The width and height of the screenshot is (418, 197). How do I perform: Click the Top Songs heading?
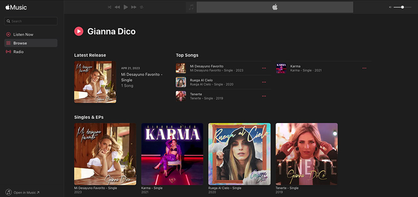(x=187, y=55)
